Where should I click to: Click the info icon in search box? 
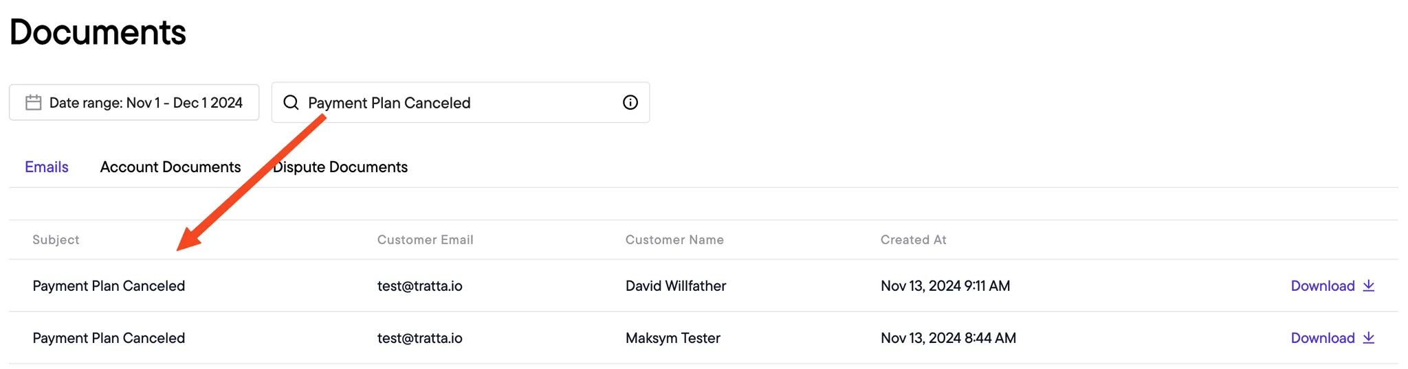(630, 102)
